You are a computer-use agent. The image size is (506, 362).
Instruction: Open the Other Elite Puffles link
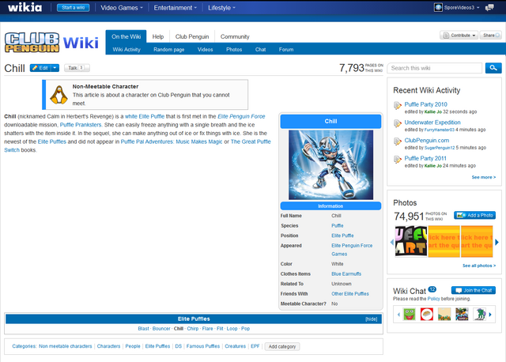pos(350,294)
